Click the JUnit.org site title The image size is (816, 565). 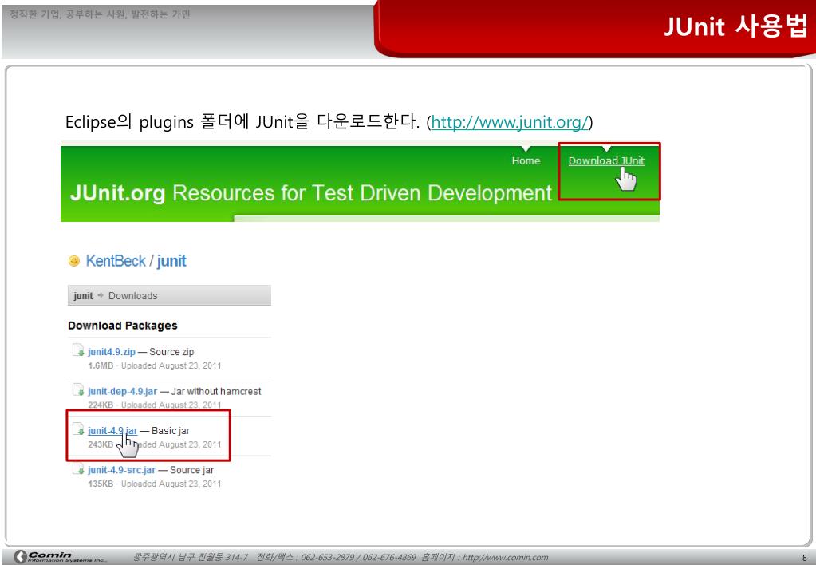pyautogui.click(x=117, y=193)
